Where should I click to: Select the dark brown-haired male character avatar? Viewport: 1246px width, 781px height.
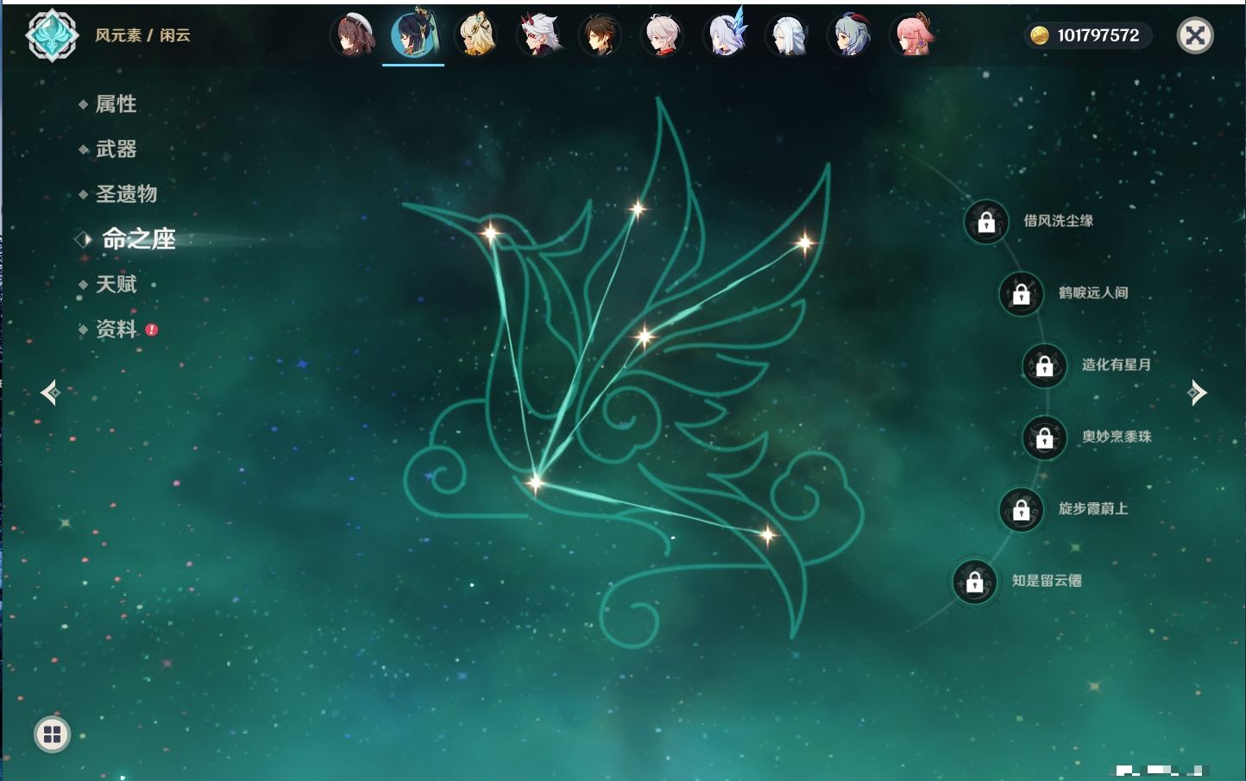601,35
